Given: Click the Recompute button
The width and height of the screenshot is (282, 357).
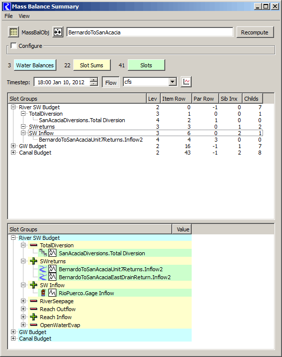Looking at the screenshot, I should [255, 32].
